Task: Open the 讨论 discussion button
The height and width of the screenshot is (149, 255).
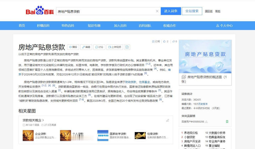Action: click(99, 47)
